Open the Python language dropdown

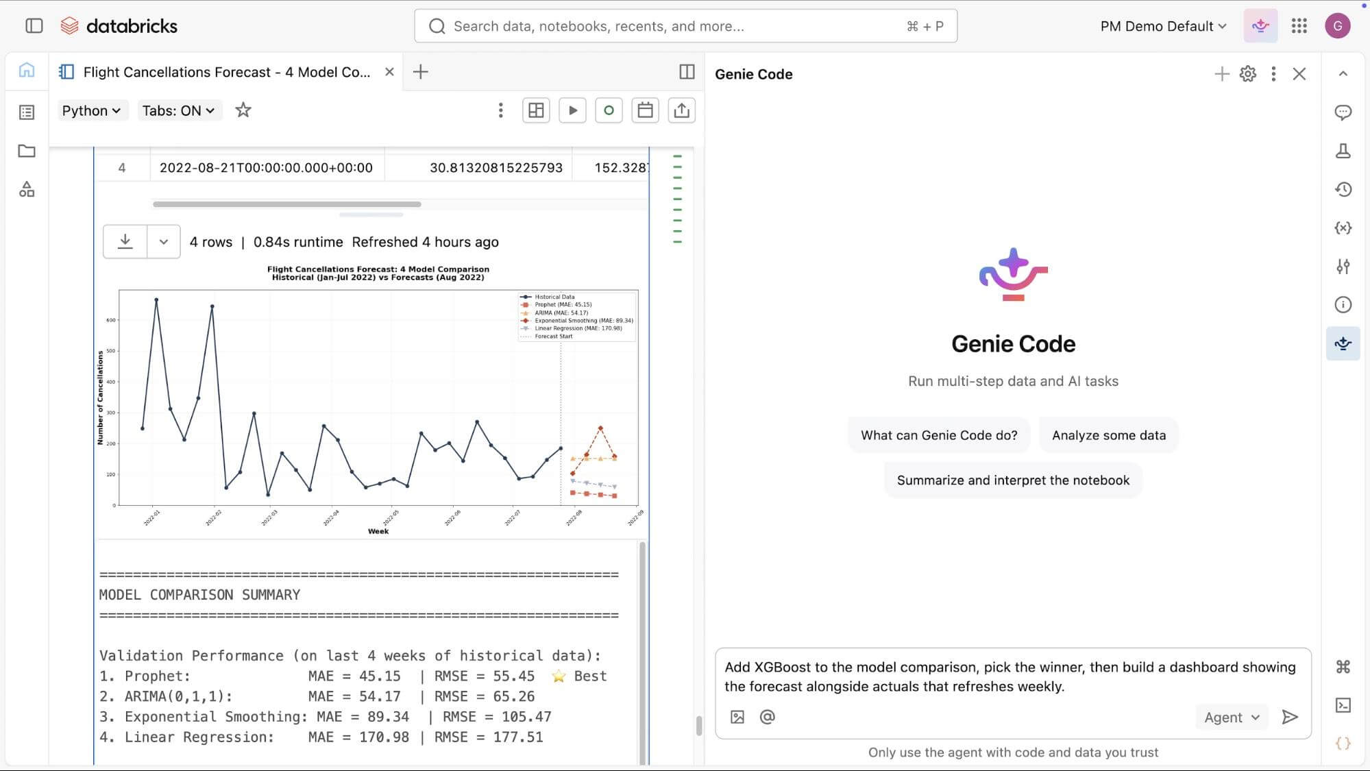click(91, 110)
